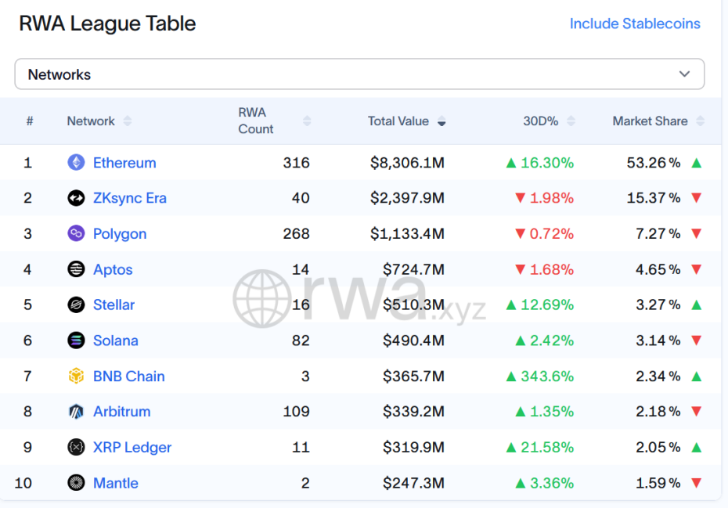728x508 pixels.
Task: Toggle Include Stablecoins option
Action: point(634,23)
